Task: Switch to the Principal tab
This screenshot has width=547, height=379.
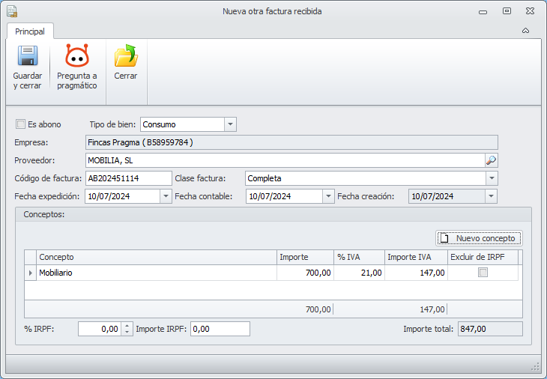Action: pos(30,31)
